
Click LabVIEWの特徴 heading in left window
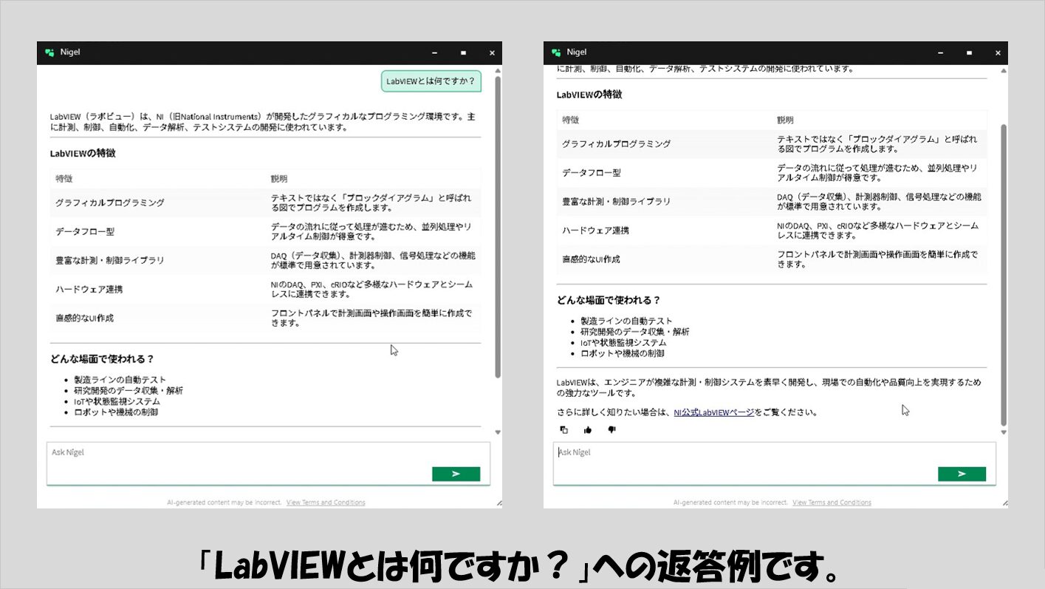pos(83,154)
